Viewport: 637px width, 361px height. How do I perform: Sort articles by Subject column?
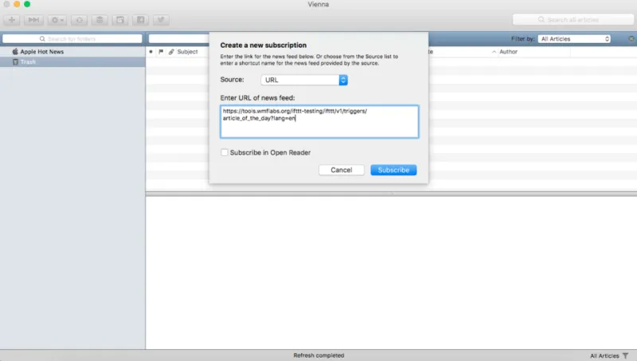click(x=187, y=52)
